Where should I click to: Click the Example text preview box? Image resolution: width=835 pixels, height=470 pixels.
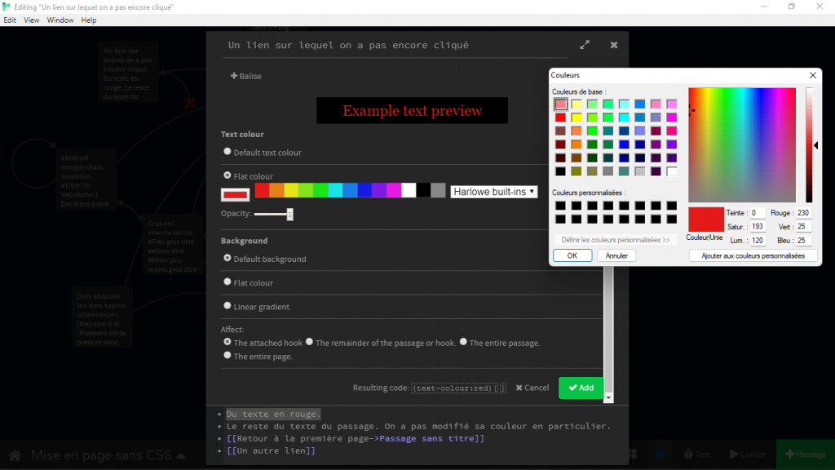pyautogui.click(x=412, y=110)
